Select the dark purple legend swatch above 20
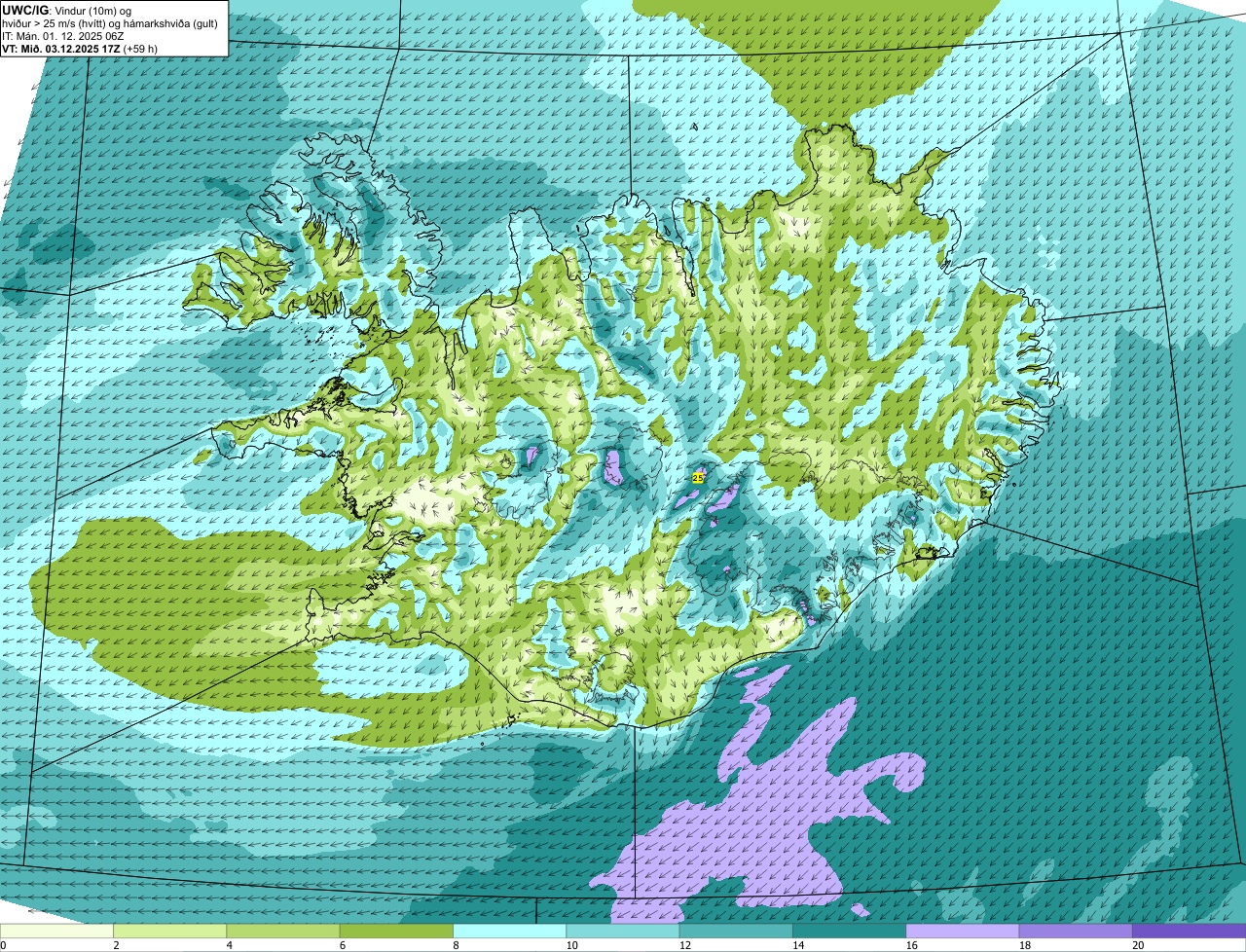The height and width of the screenshot is (952, 1246). (x=1190, y=931)
